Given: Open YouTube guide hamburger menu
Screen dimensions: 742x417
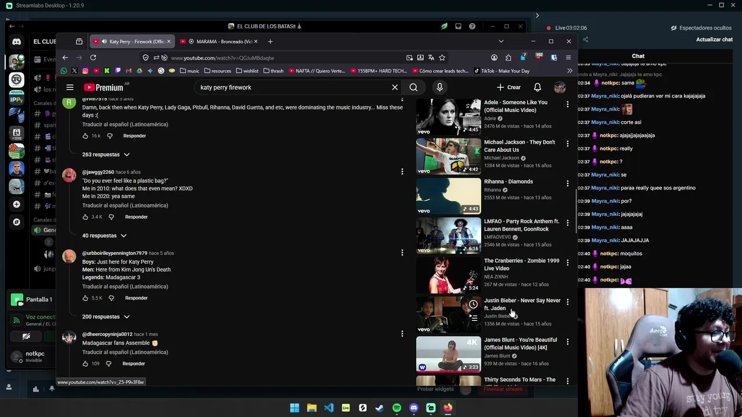Looking at the screenshot, I should click(x=70, y=87).
